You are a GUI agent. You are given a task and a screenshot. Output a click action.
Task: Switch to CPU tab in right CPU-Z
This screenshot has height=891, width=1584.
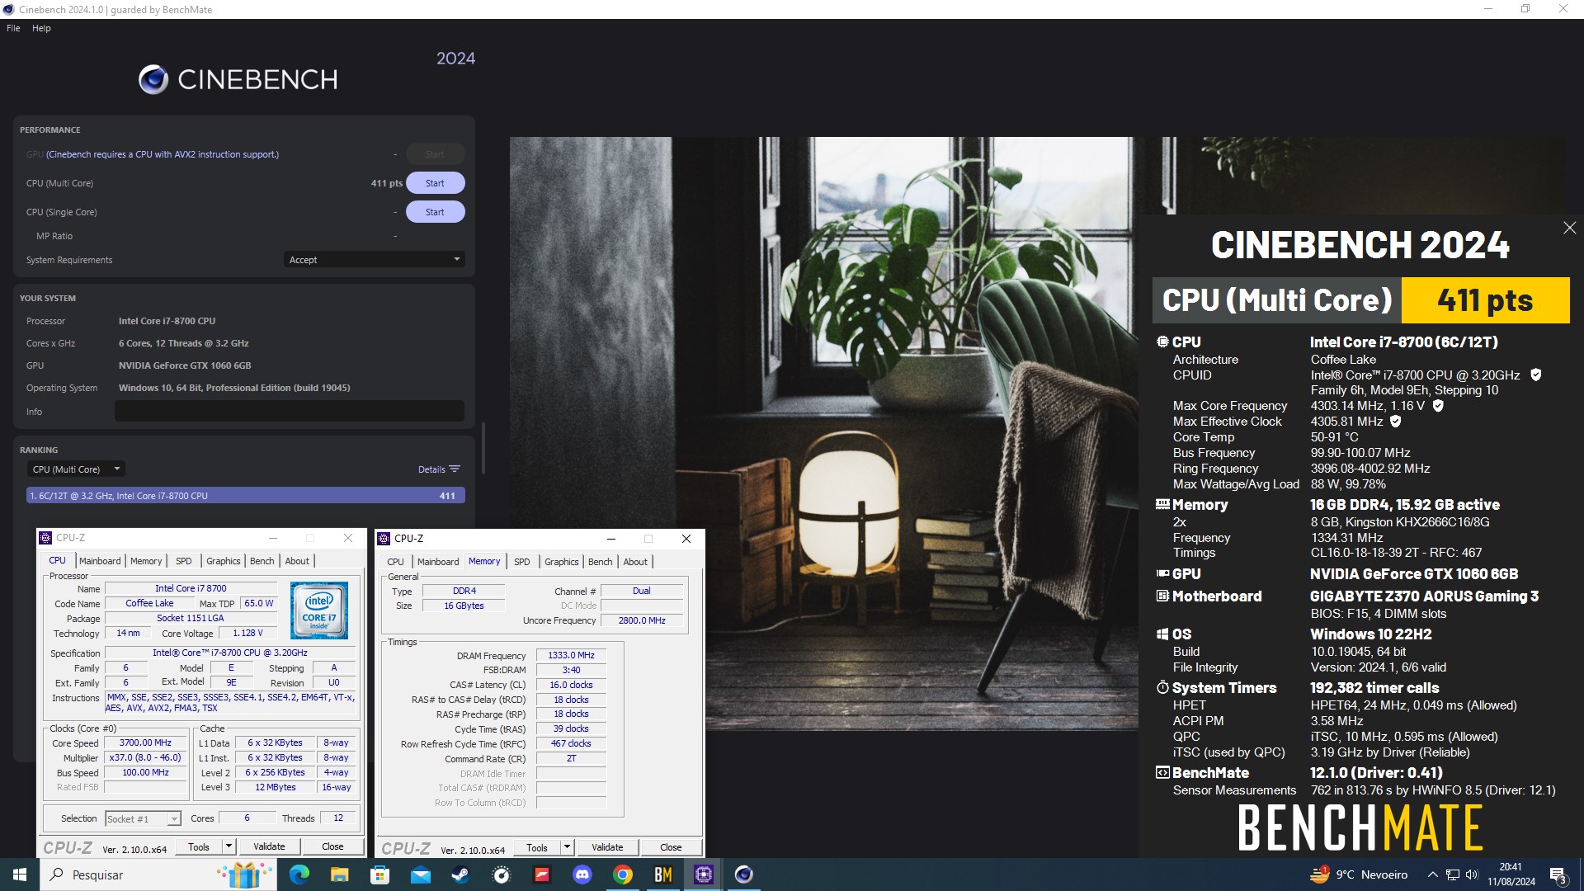pyautogui.click(x=395, y=562)
